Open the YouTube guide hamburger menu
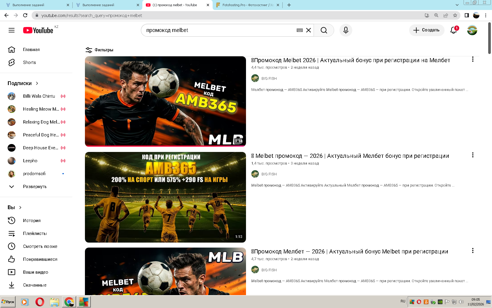This screenshot has height=308, width=492. [11, 30]
